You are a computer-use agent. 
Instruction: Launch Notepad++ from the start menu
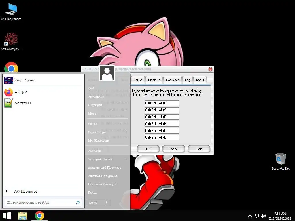(x=43, y=103)
